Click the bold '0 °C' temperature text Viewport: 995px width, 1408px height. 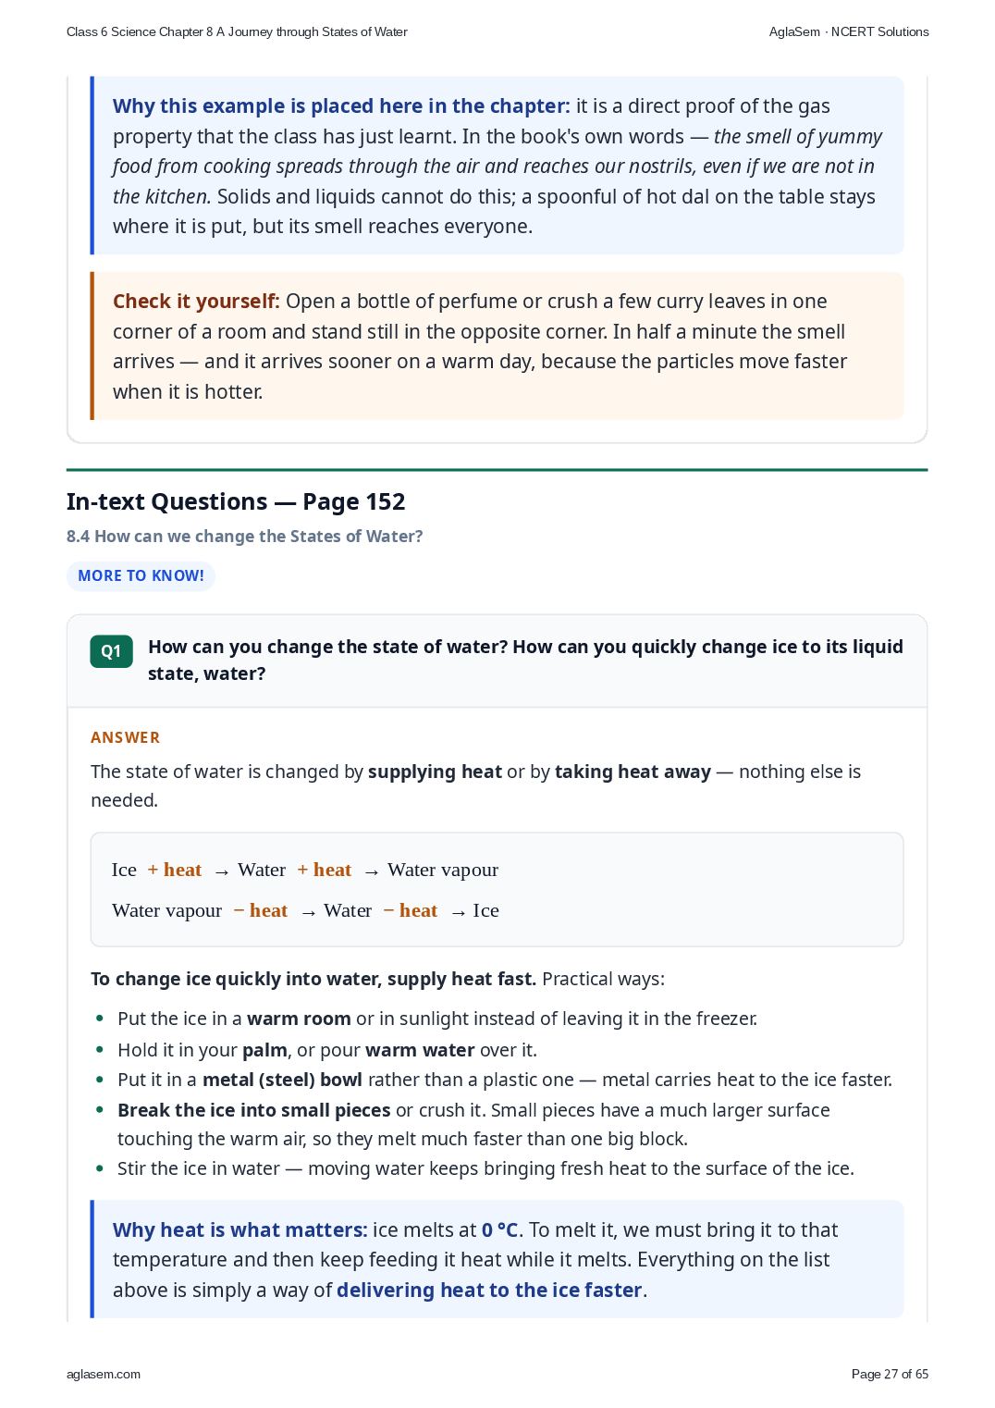coord(499,1230)
